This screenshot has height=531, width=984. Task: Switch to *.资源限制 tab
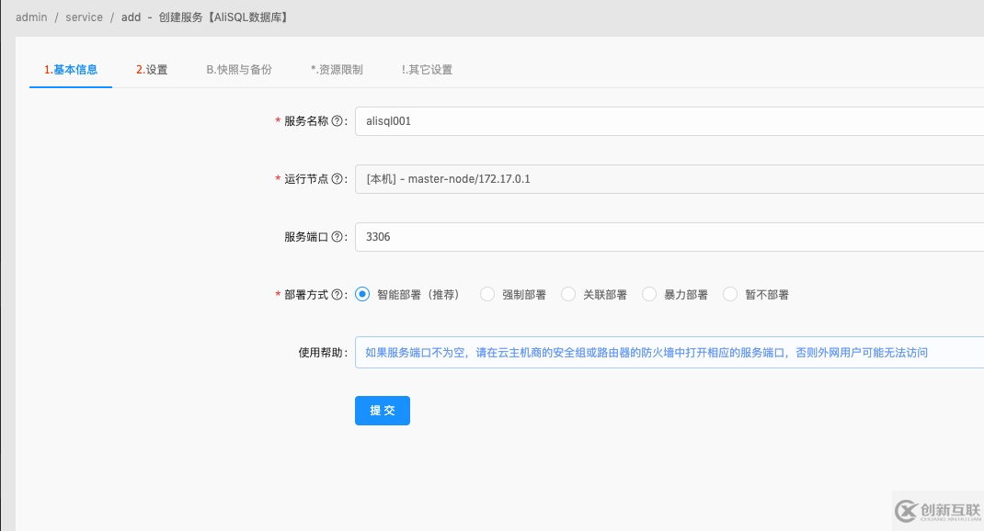point(337,70)
